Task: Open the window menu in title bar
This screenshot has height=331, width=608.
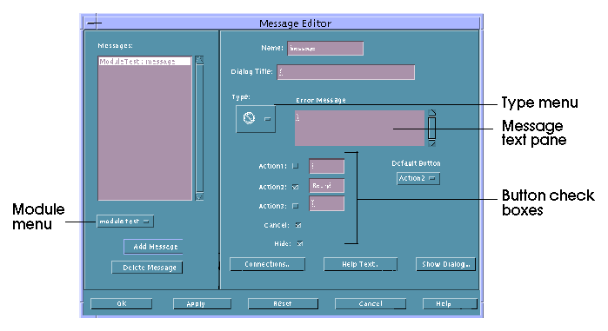Action: [94, 23]
